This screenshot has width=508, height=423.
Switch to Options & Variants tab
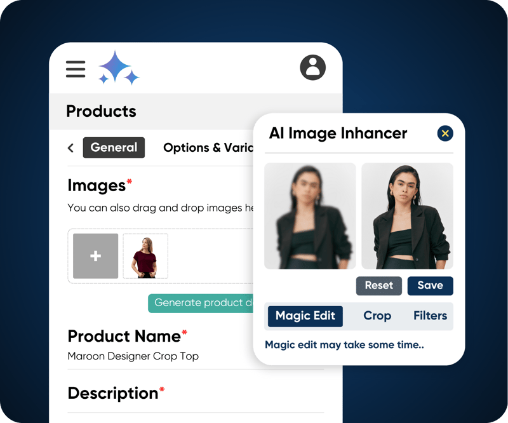[208, 148]
